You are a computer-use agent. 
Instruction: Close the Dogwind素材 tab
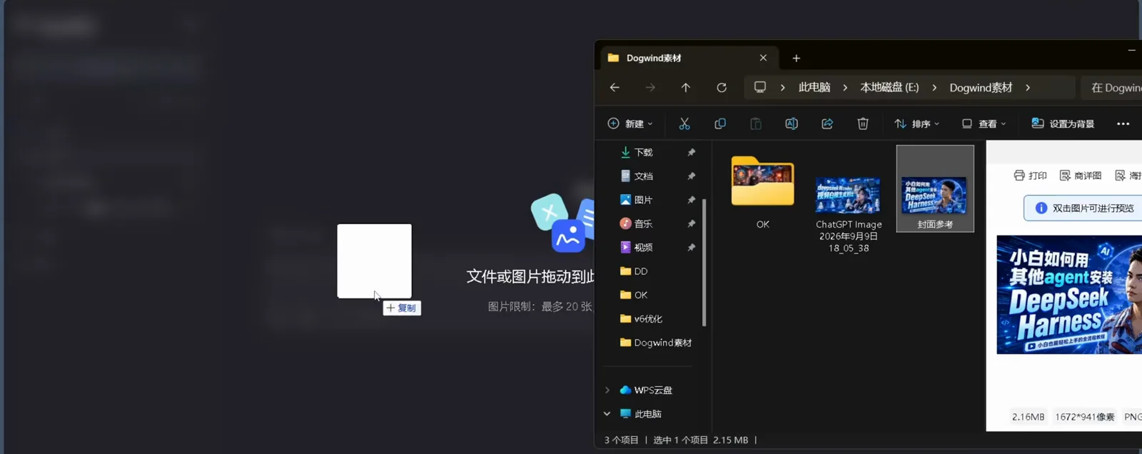[x=763, y=58]
